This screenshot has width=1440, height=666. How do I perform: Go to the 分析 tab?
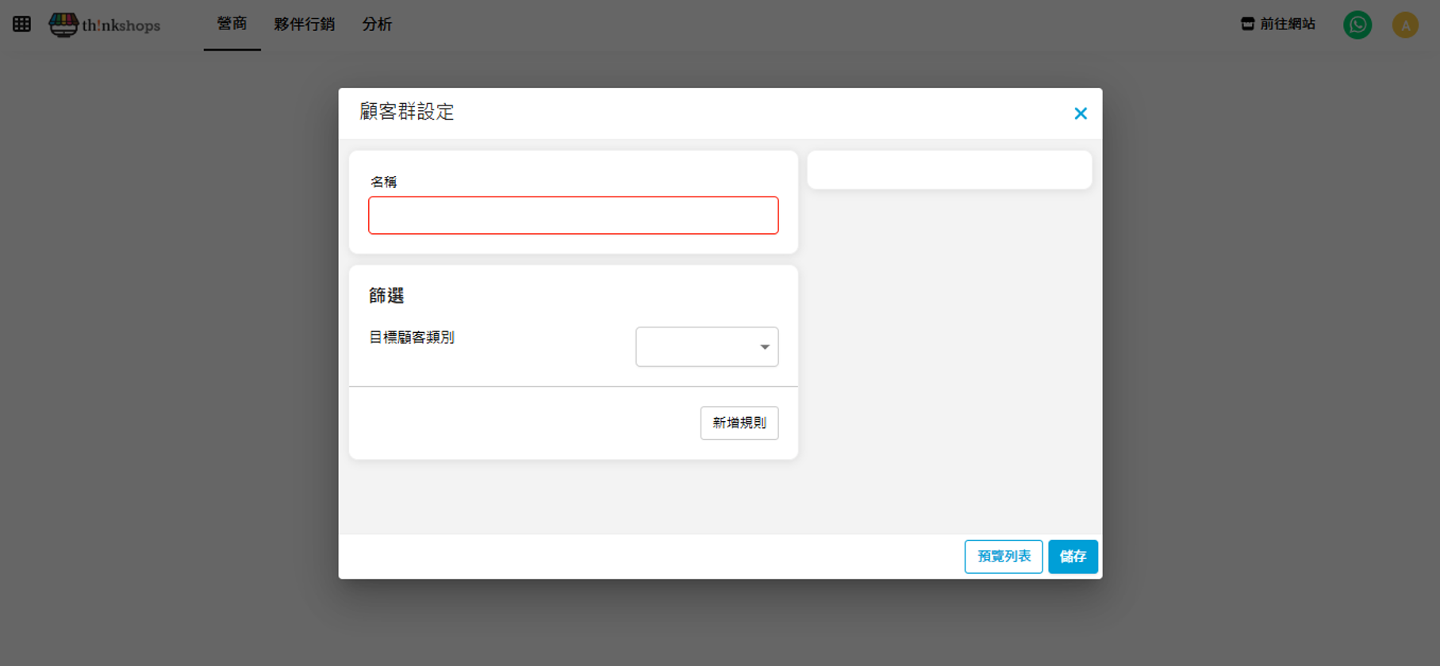tap(377, 25)
